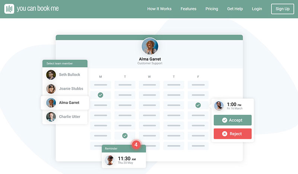Select team member Seth Bullock
Viewport: 298px width, 174px height.
pos(65,75)
